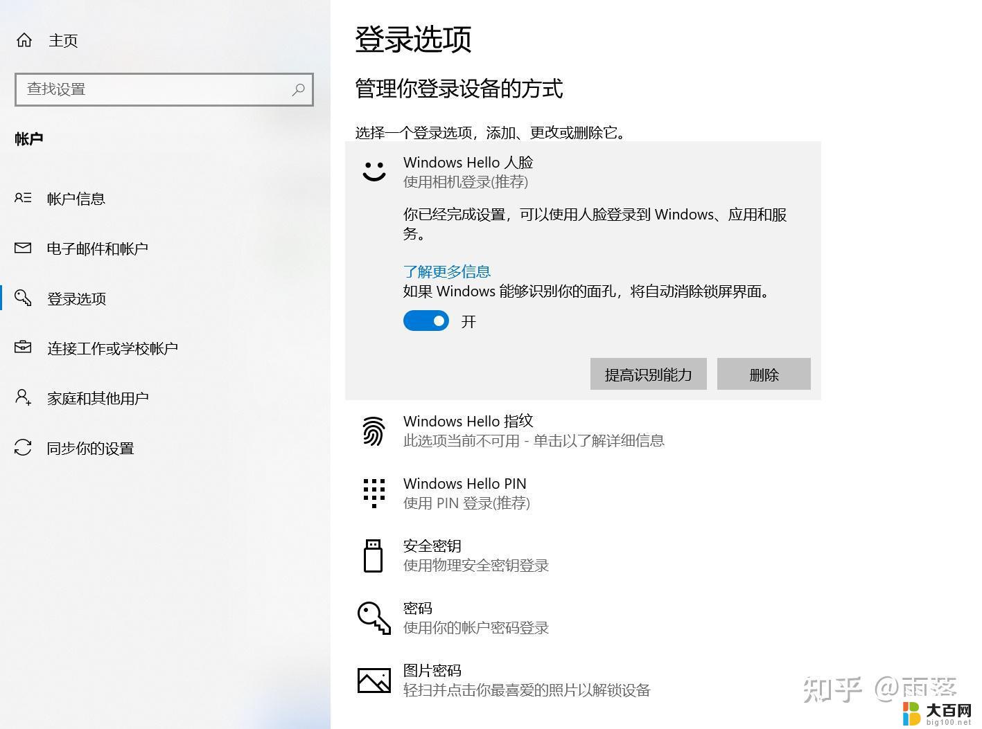This screenshot has height=729, width=982.
Task: Click the 使用你的帐户密码登录 text
Action: 476,628
